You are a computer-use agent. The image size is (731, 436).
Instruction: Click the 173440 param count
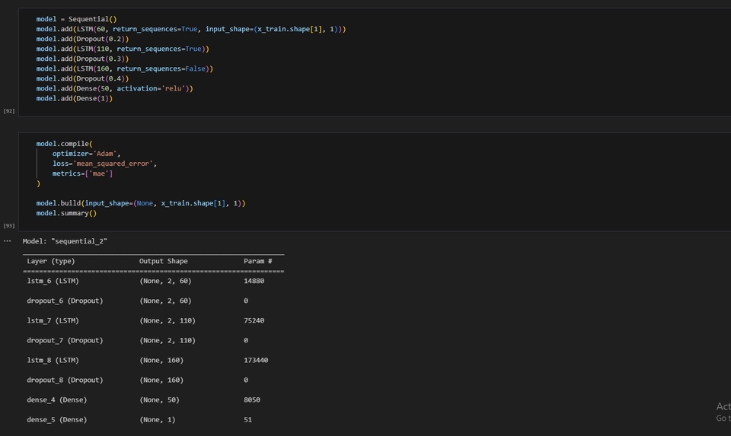coord(256,360)
